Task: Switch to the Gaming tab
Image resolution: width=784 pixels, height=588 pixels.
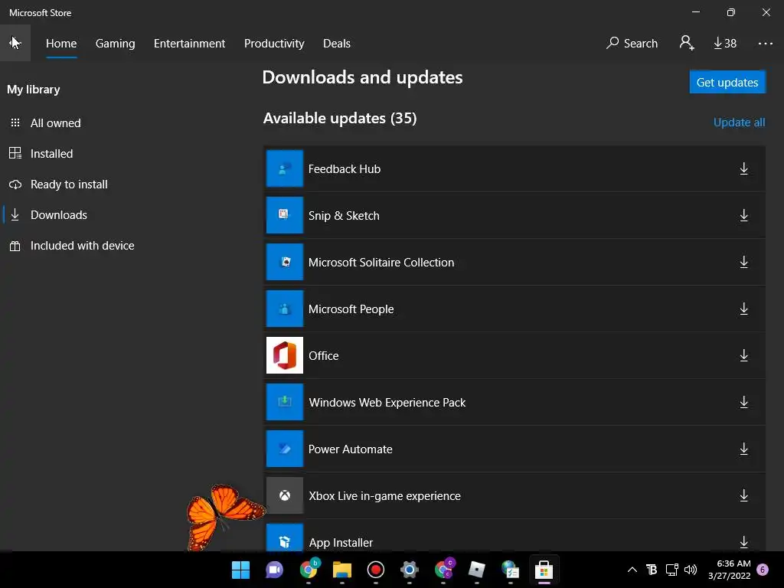Action: point(115,44)
